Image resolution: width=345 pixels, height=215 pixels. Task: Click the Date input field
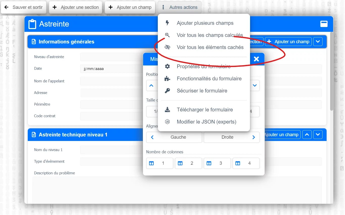[111, 69]
